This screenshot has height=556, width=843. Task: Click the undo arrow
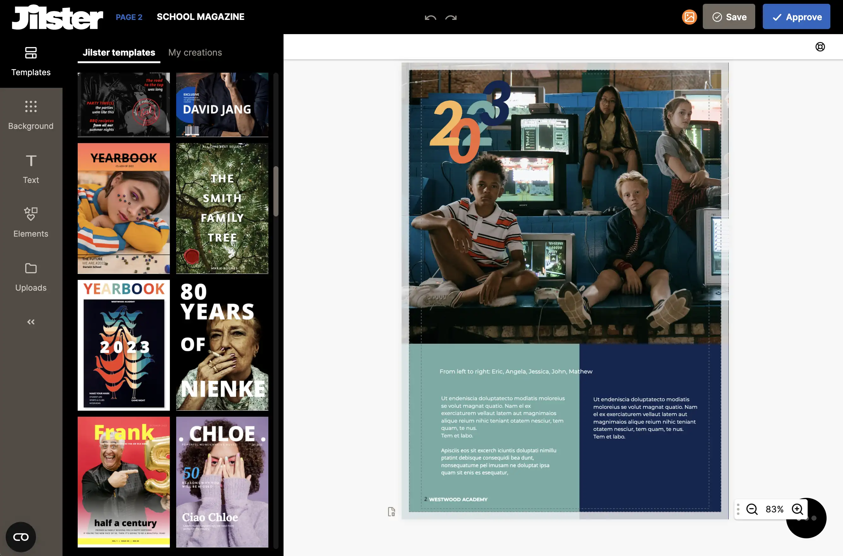[x=430, y=17]
